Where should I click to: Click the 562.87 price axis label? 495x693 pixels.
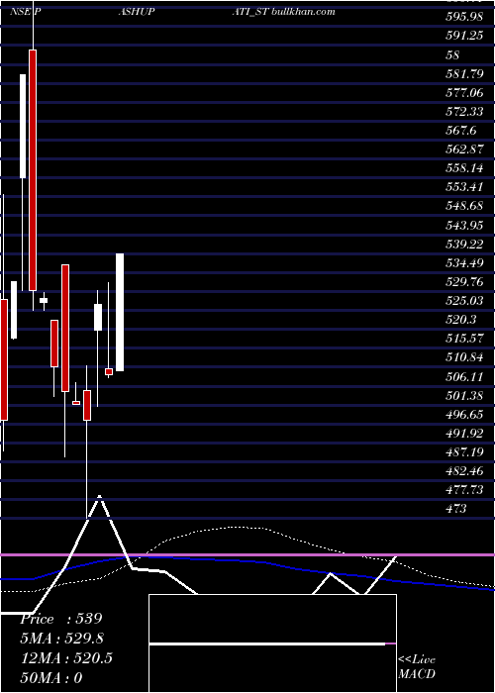click(464, 149)
